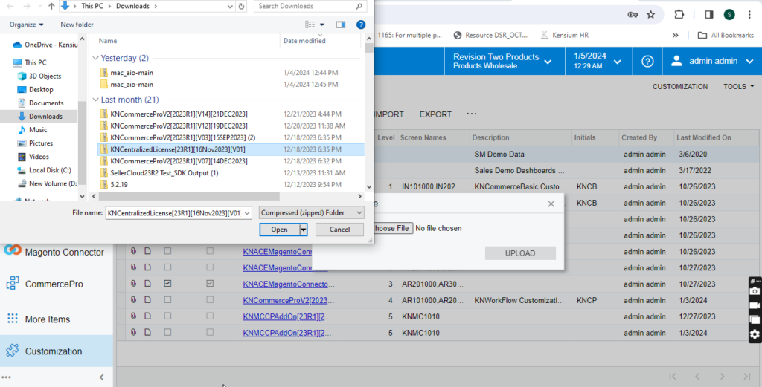
Task: Select Downloads in the navigation pane
Action: (x=45, y=117)
